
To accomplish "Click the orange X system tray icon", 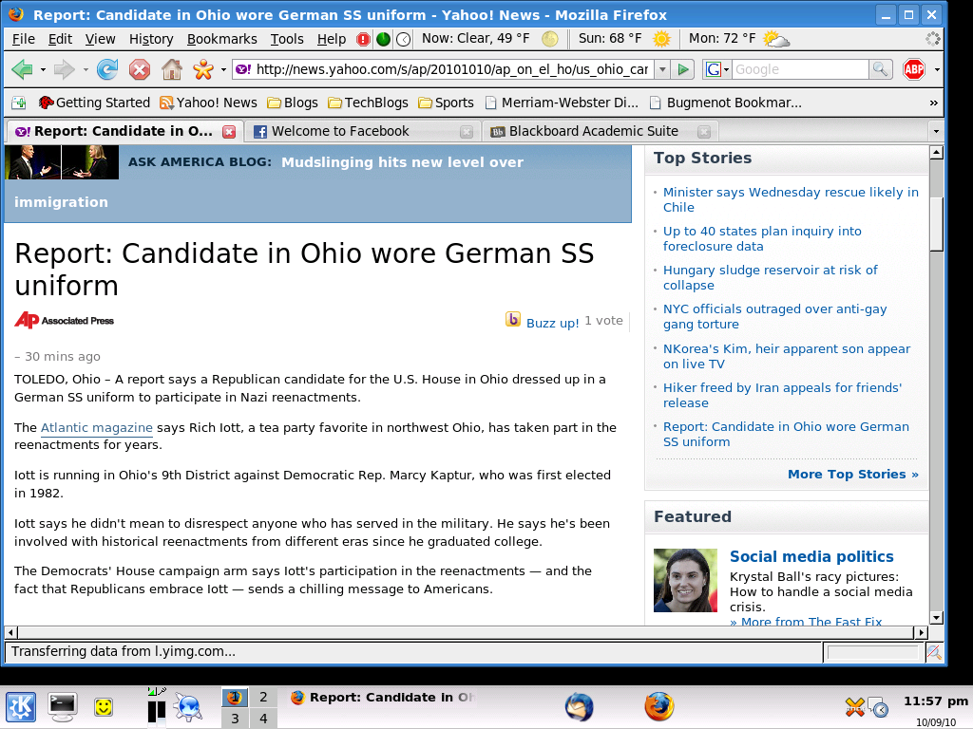I will click(854, 706).
